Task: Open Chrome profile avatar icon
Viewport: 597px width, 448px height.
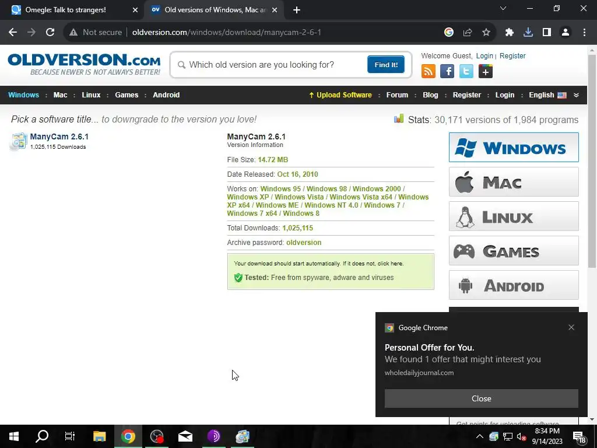Action: click(566, 33)
